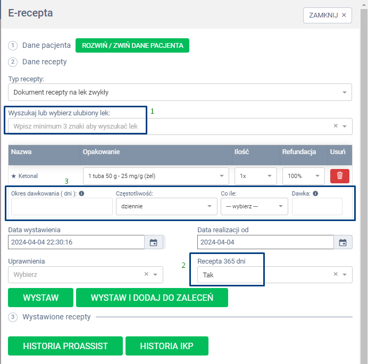The image size is (368, 364).
Task: Open HISTORIA IKP
Action: [166, 346]
